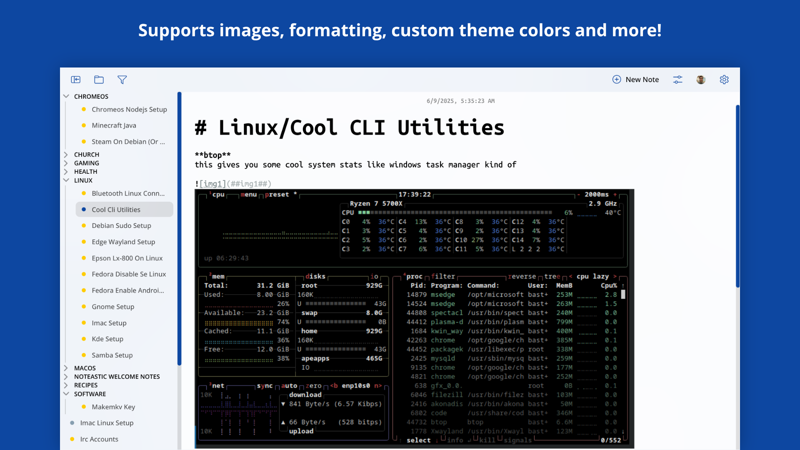Expand the CHURCH folder

[x=66, y=155]
